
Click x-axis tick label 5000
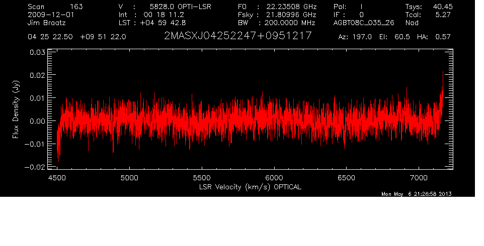pos(129,178)
